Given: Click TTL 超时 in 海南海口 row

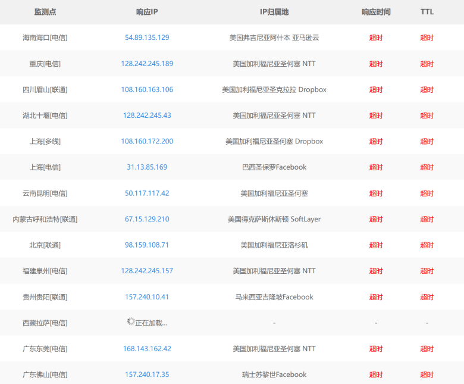Looking at the screenshot, I should coord(427,38).
